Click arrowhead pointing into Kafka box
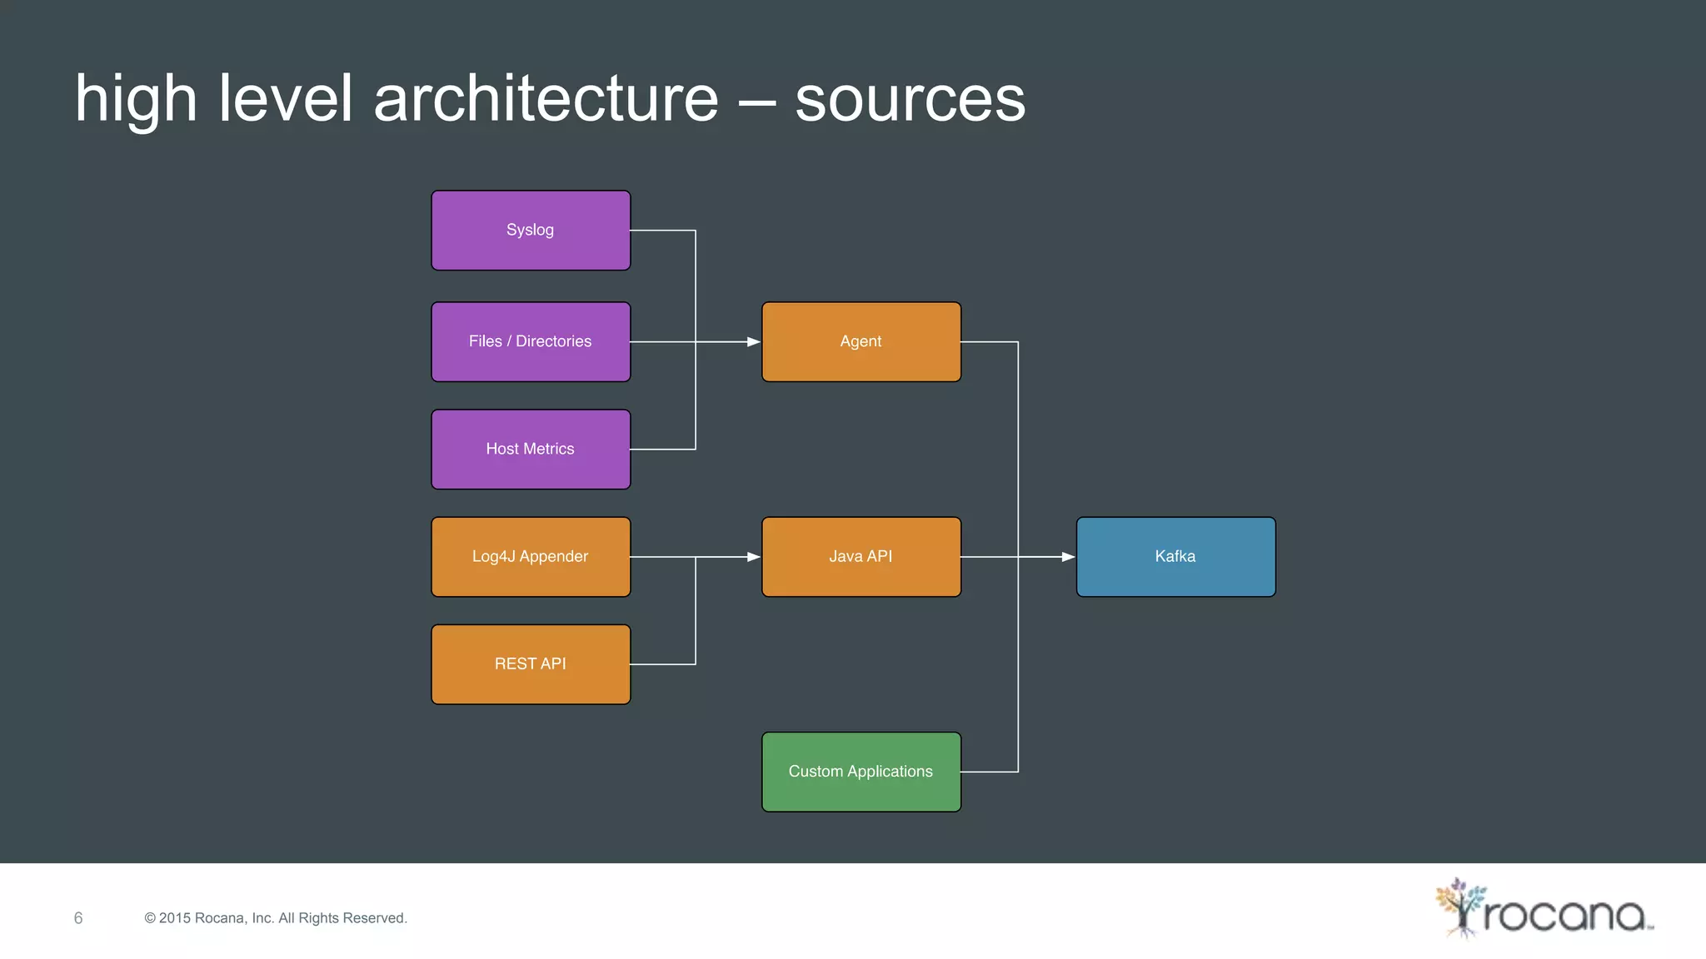 point(1068,557)
